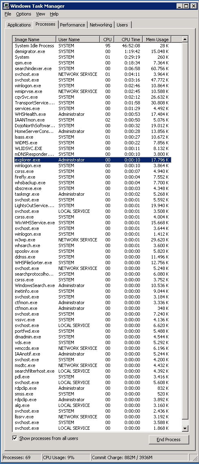
Task: Open the File menu
Action: tap(8, 14)
